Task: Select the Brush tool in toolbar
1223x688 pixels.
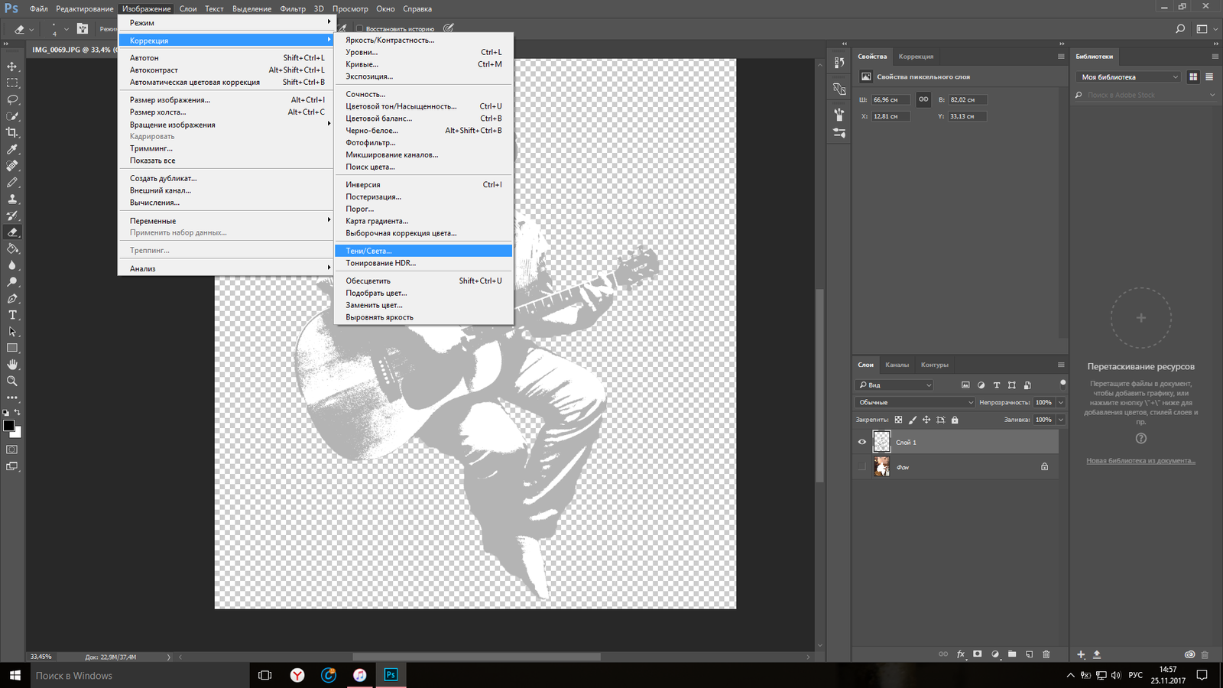Action: coord(12,183)
